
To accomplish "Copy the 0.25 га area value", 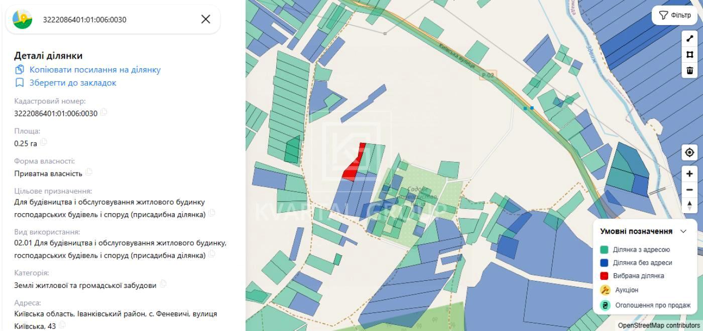I will [44, 142].
